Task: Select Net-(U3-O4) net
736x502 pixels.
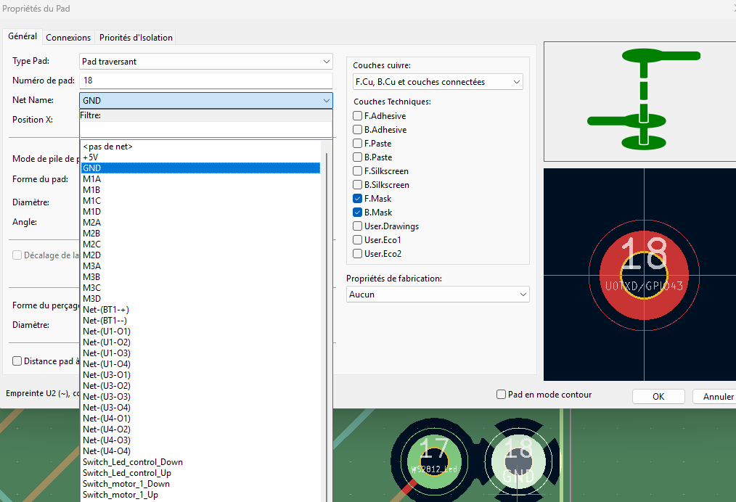Action: (x=200, y=408)
